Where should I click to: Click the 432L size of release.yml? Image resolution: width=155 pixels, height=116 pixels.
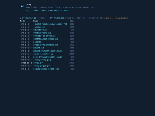[x=72, y=24]
